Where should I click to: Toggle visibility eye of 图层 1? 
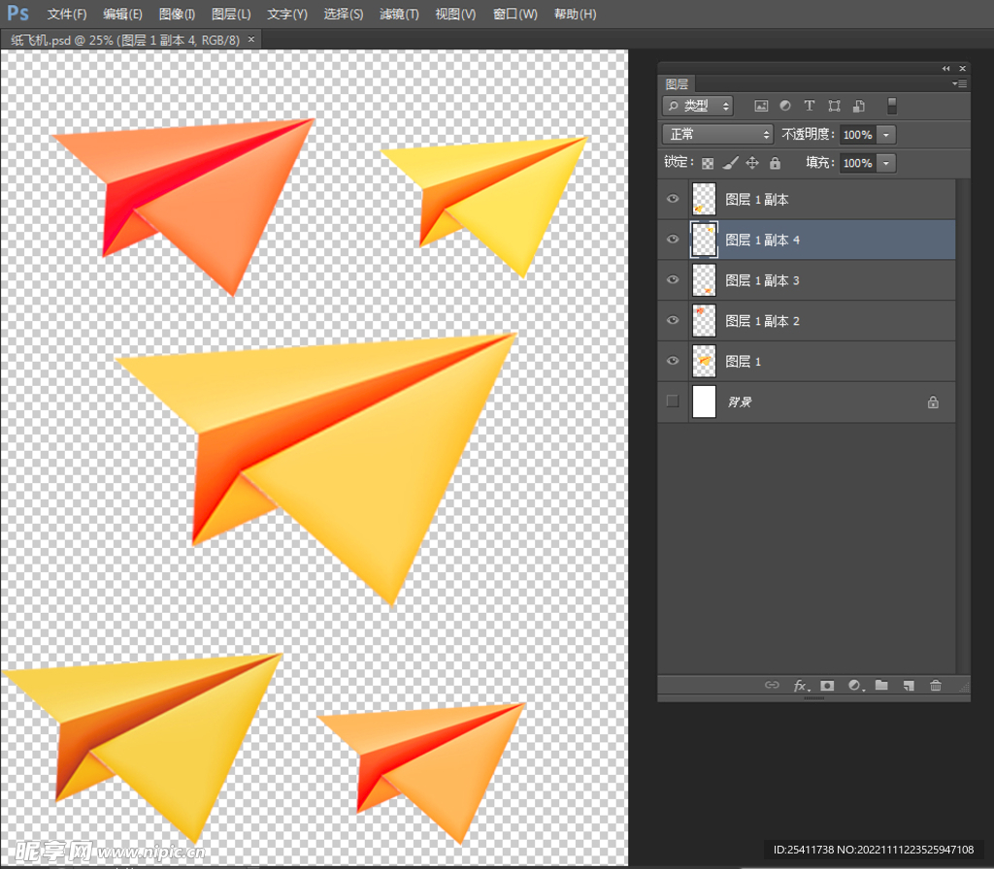(x=673, y=361)
